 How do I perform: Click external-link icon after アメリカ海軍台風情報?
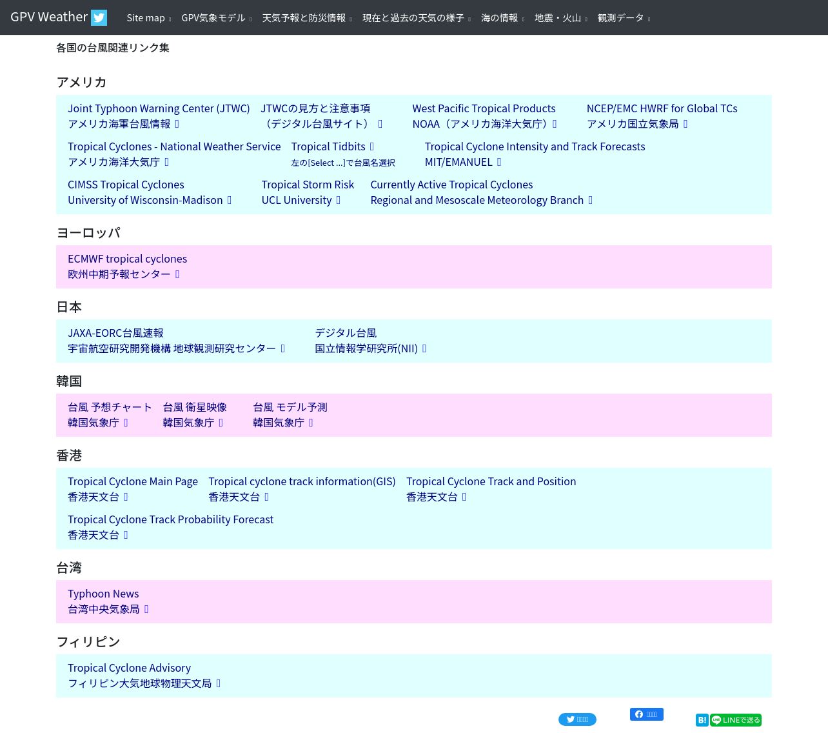[177, 124]
